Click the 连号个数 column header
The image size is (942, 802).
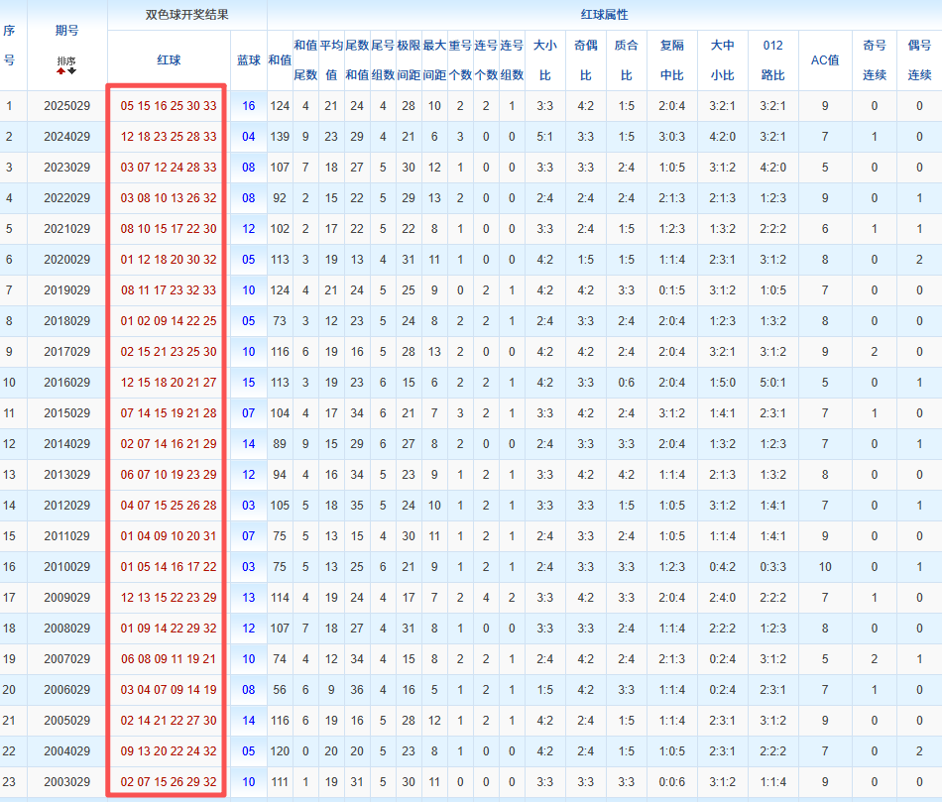click(x=486, y=60)
